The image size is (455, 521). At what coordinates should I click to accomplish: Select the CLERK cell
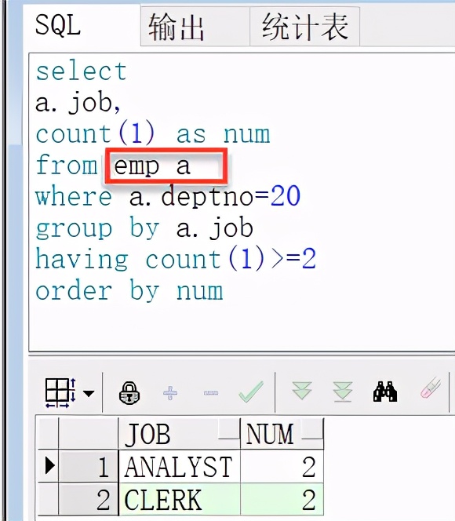[x=179, y=500]
